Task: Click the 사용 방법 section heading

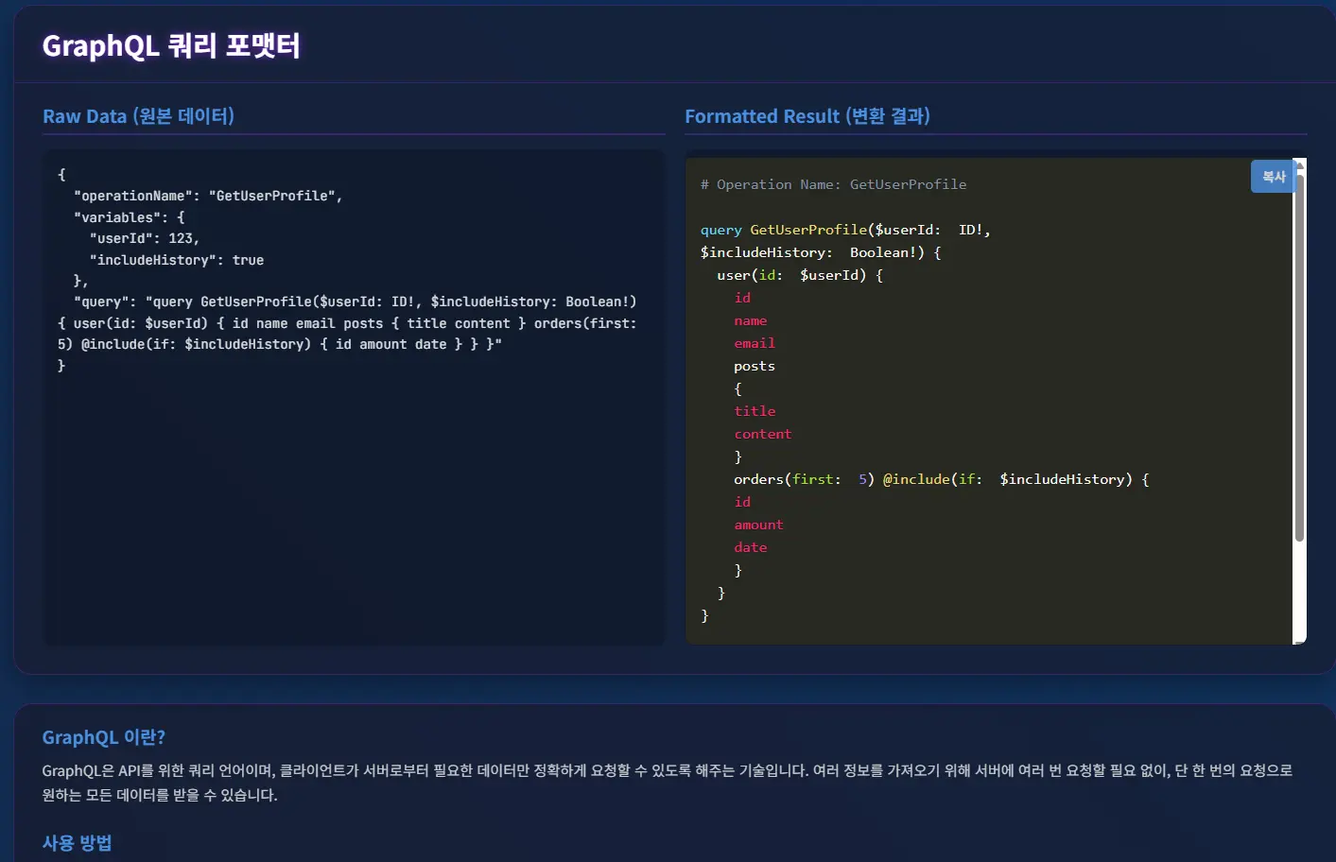Action: click(77, 842)
